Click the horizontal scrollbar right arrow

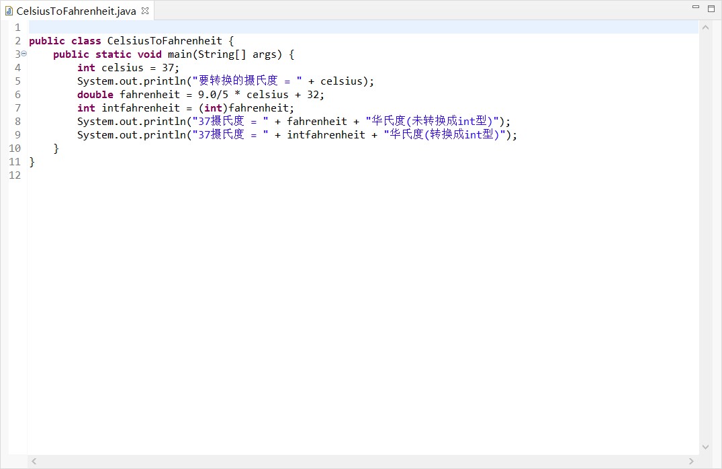[690, 461]
